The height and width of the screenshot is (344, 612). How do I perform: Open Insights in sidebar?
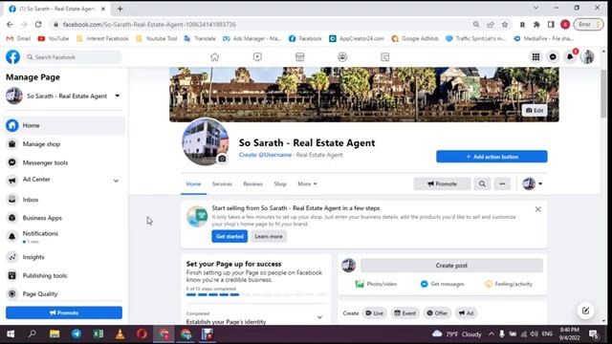pyautogui.click(x=64, y=257)
